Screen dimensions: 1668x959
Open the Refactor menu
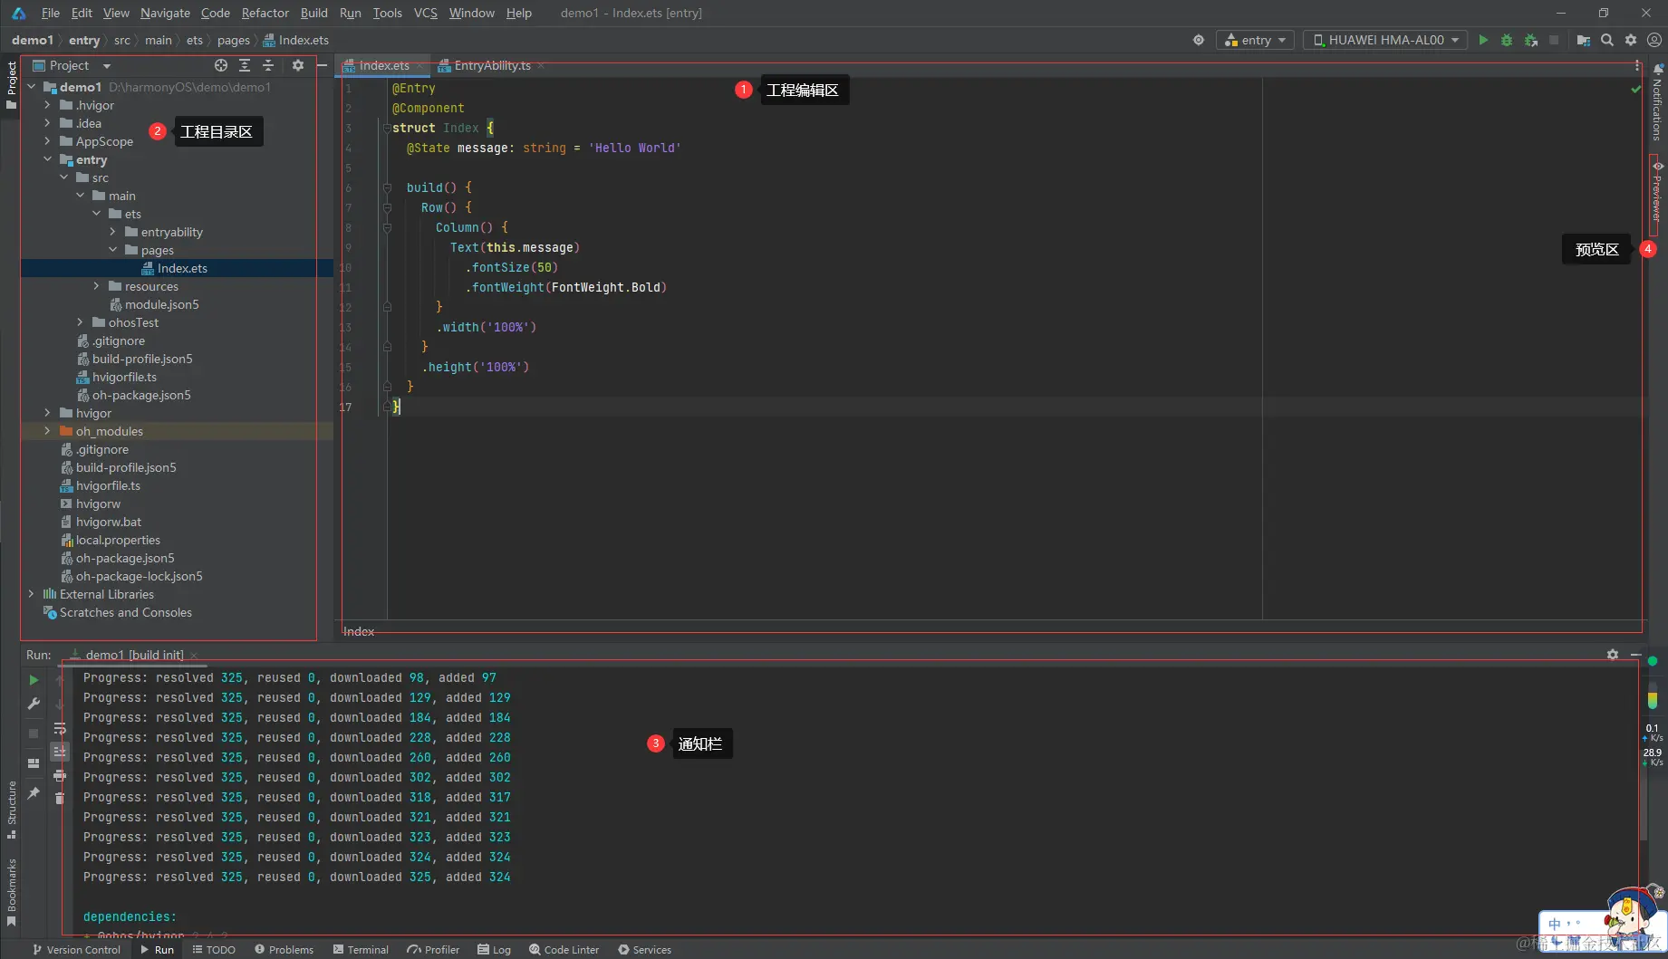point(265,13)
